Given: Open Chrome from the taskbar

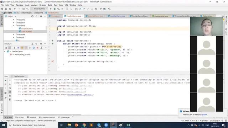Looking at the screenshot, I should pos(84,125).
